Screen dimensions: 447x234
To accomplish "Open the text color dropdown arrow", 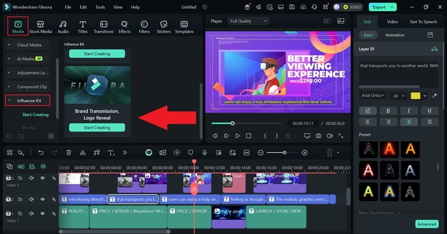I will coord(425,96).
